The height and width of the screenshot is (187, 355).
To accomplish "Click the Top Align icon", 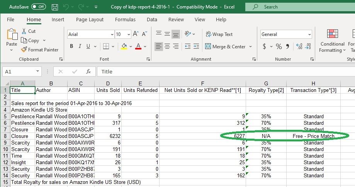I will (159, 34).
